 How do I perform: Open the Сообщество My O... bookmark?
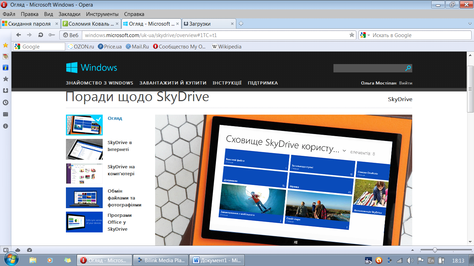(x=180, y=46)
